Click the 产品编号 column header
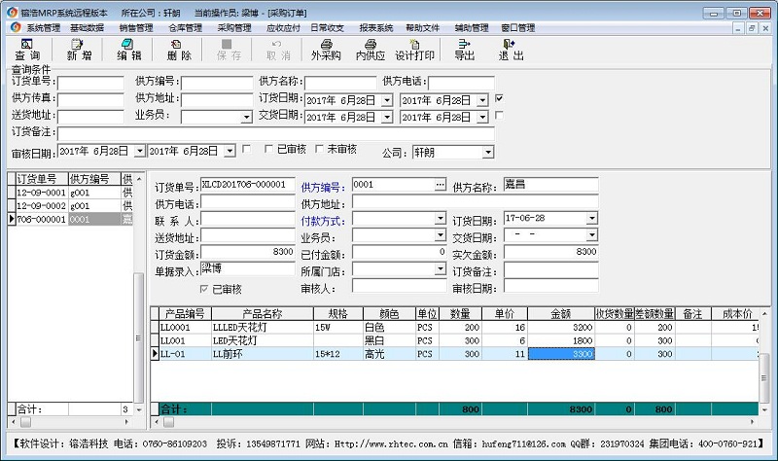Image resolution: width=778 pixels, height=461 pixels. 185,313
